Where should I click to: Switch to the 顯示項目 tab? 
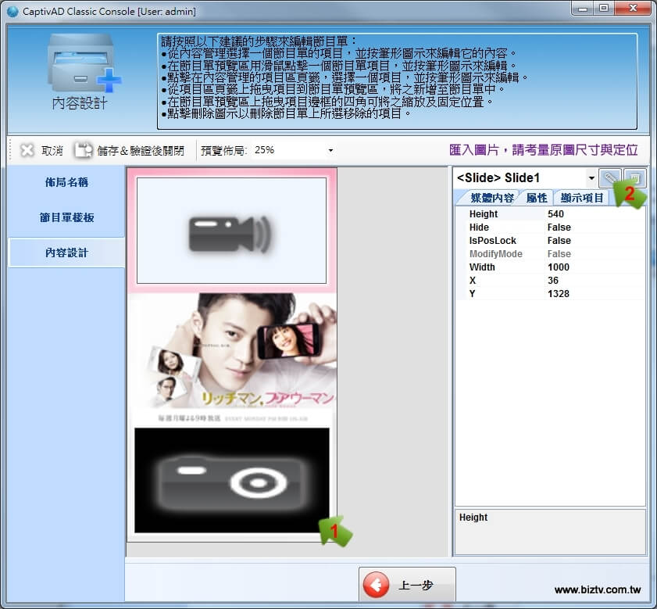click(x=582, y=198)
